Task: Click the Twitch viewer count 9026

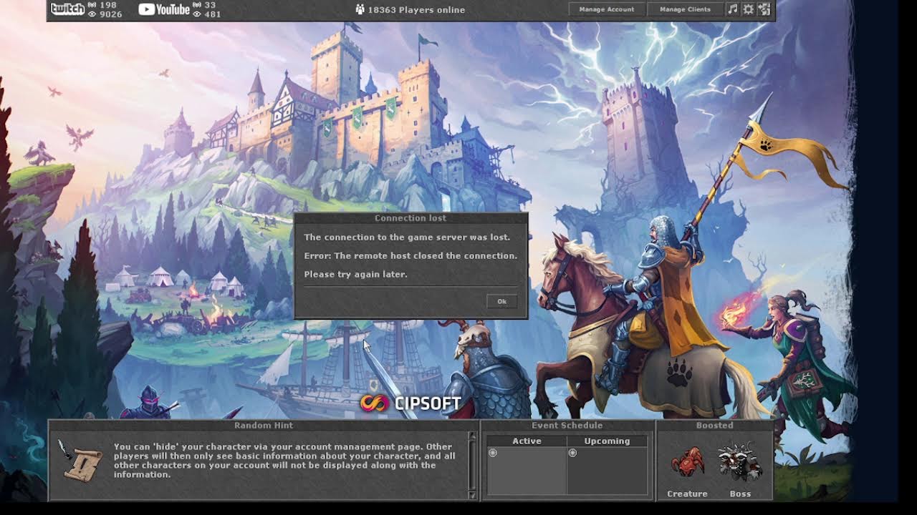Action: point(110,14)
